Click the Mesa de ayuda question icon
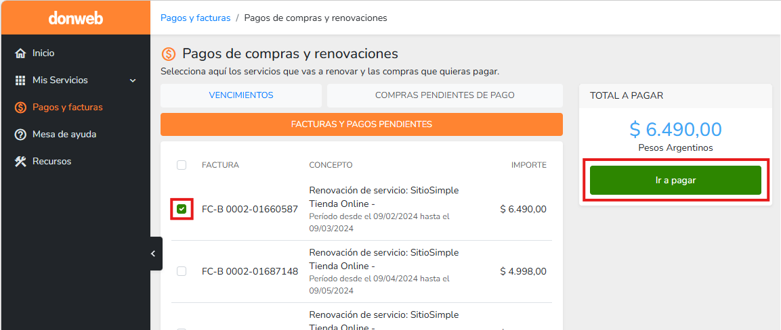Viewport: 781px width, 330px height. [x=20, y=135]
